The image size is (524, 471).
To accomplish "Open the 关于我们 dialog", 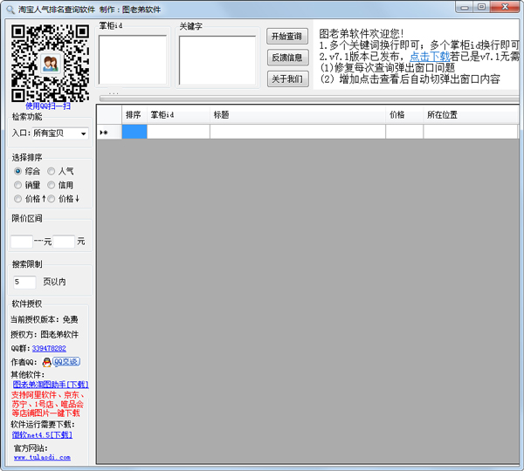I will pos(287,79).
